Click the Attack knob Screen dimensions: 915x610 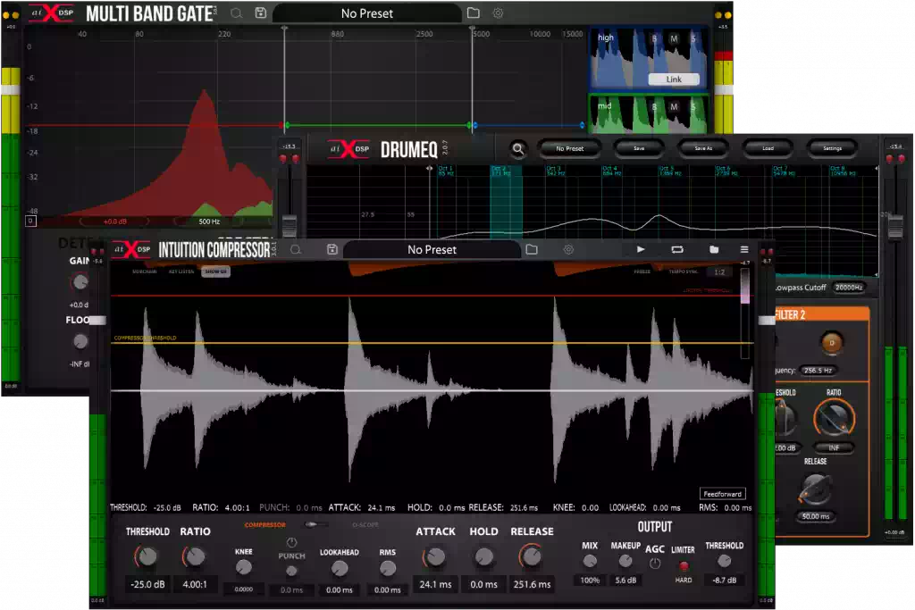coord(435,557)
